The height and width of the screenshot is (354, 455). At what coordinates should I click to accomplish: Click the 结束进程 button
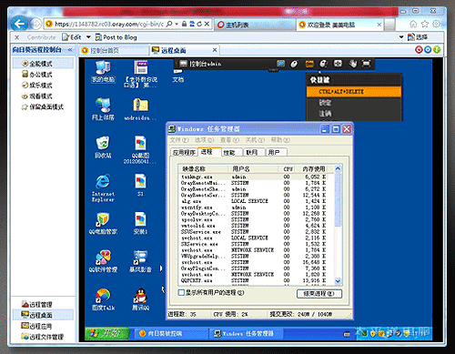point(319,293)
